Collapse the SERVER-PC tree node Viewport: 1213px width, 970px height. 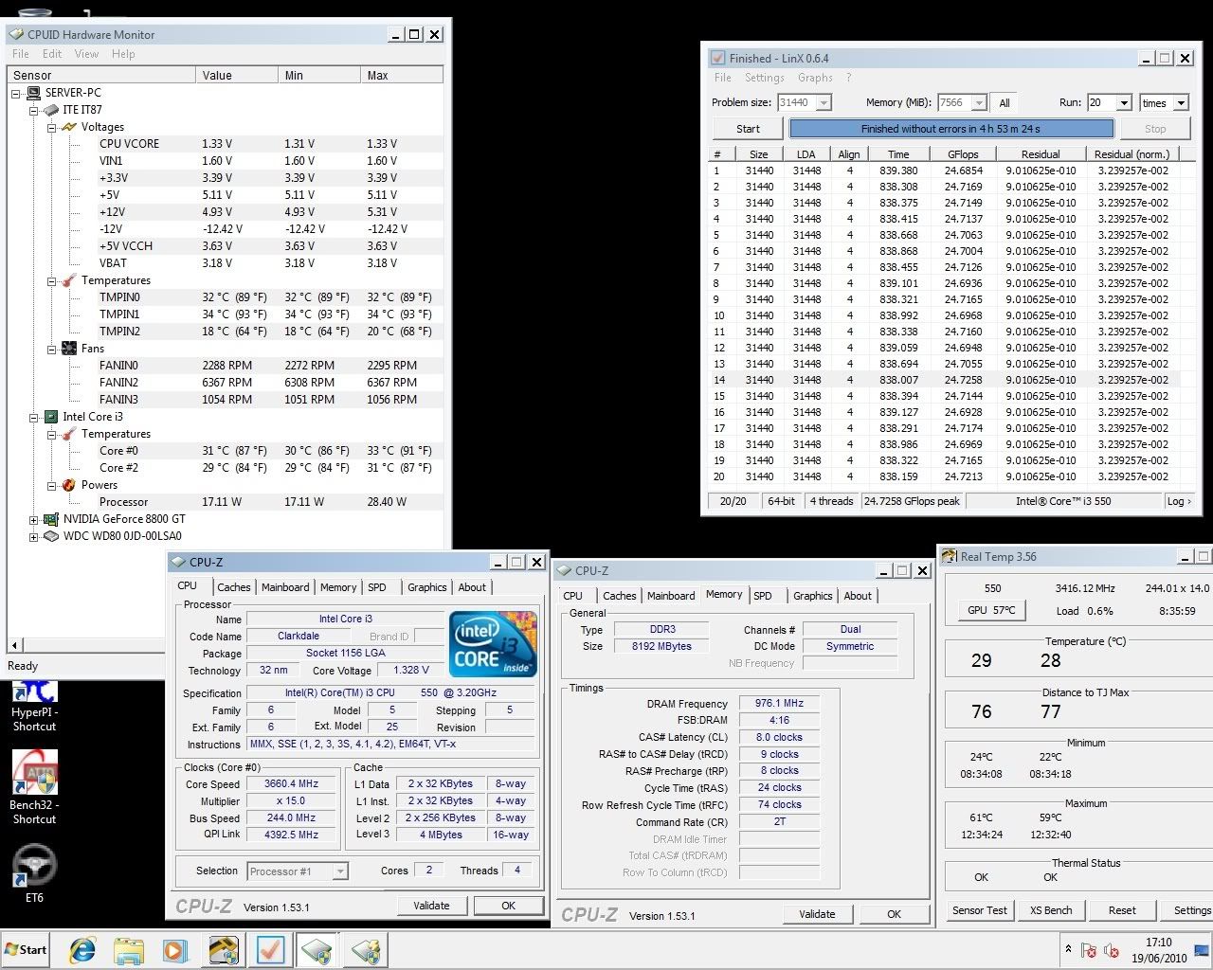(x=16, y=93)
